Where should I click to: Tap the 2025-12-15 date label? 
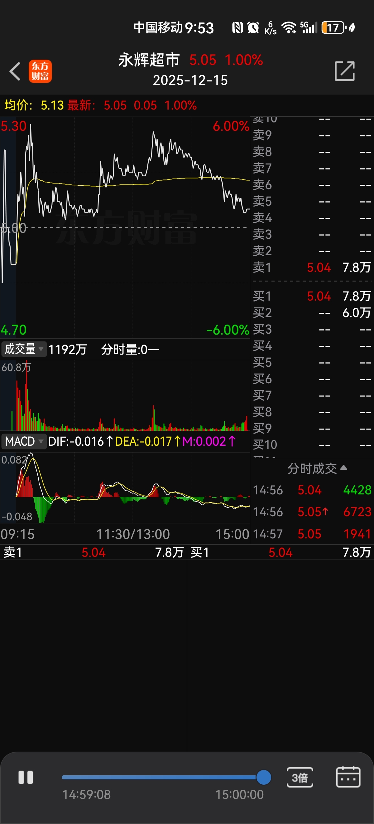tap(190, 80)
